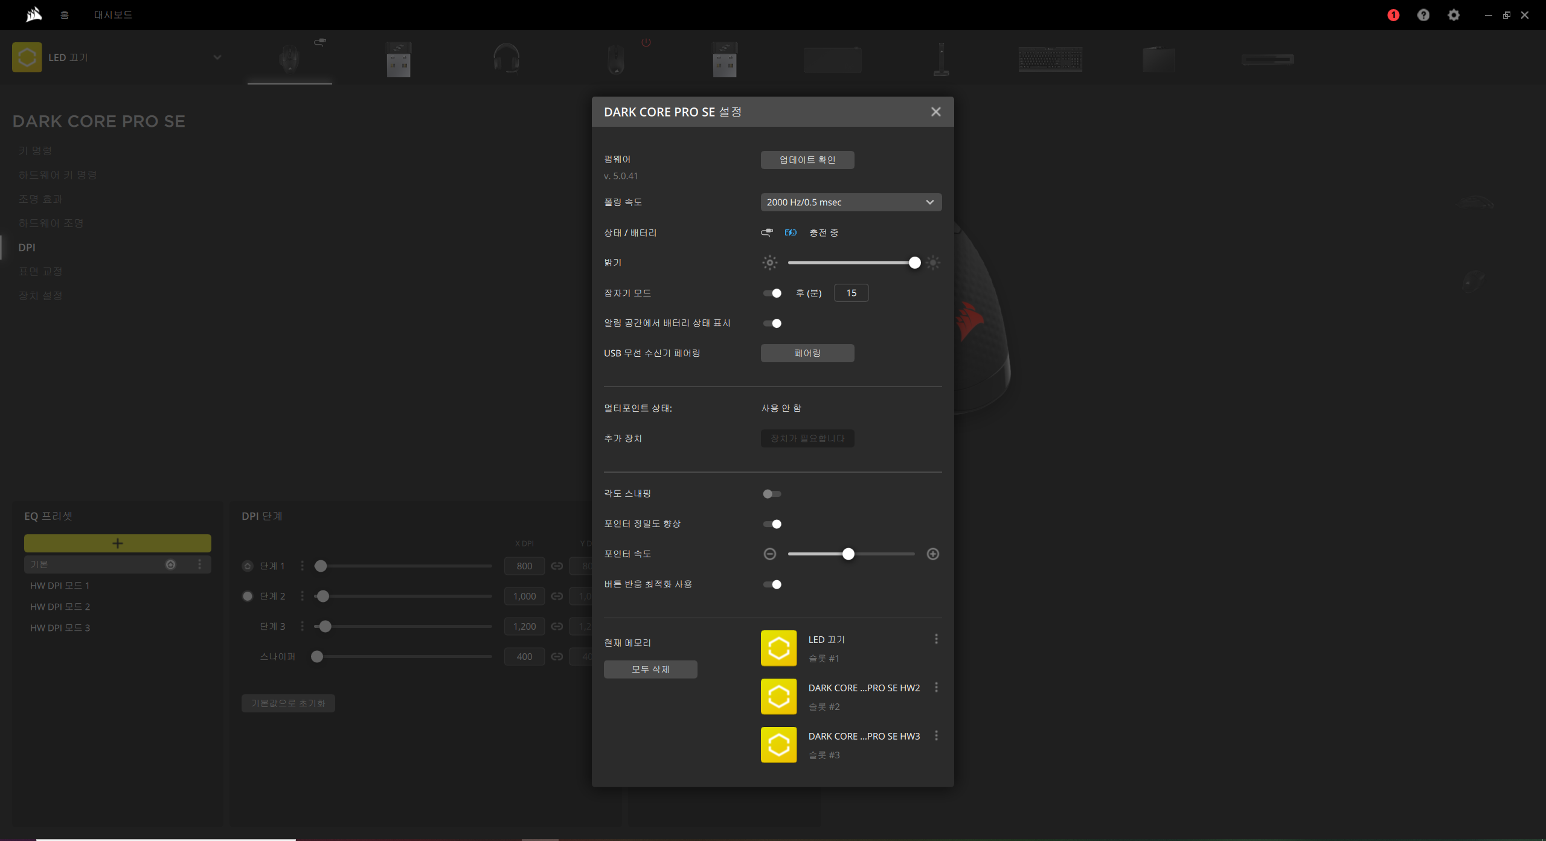Select the keyboard device icon
The image size is (1546, 841).
[x=1050, y=59]
